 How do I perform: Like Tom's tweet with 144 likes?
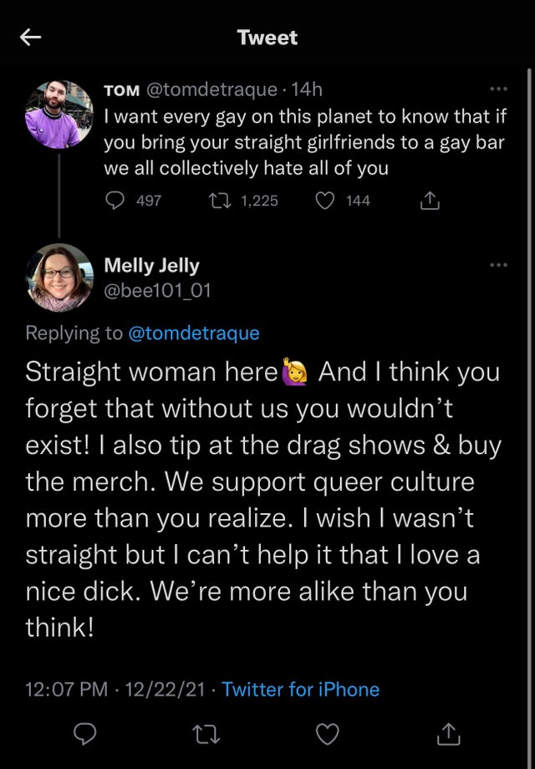pyautogui.click(x=329, y=201)
